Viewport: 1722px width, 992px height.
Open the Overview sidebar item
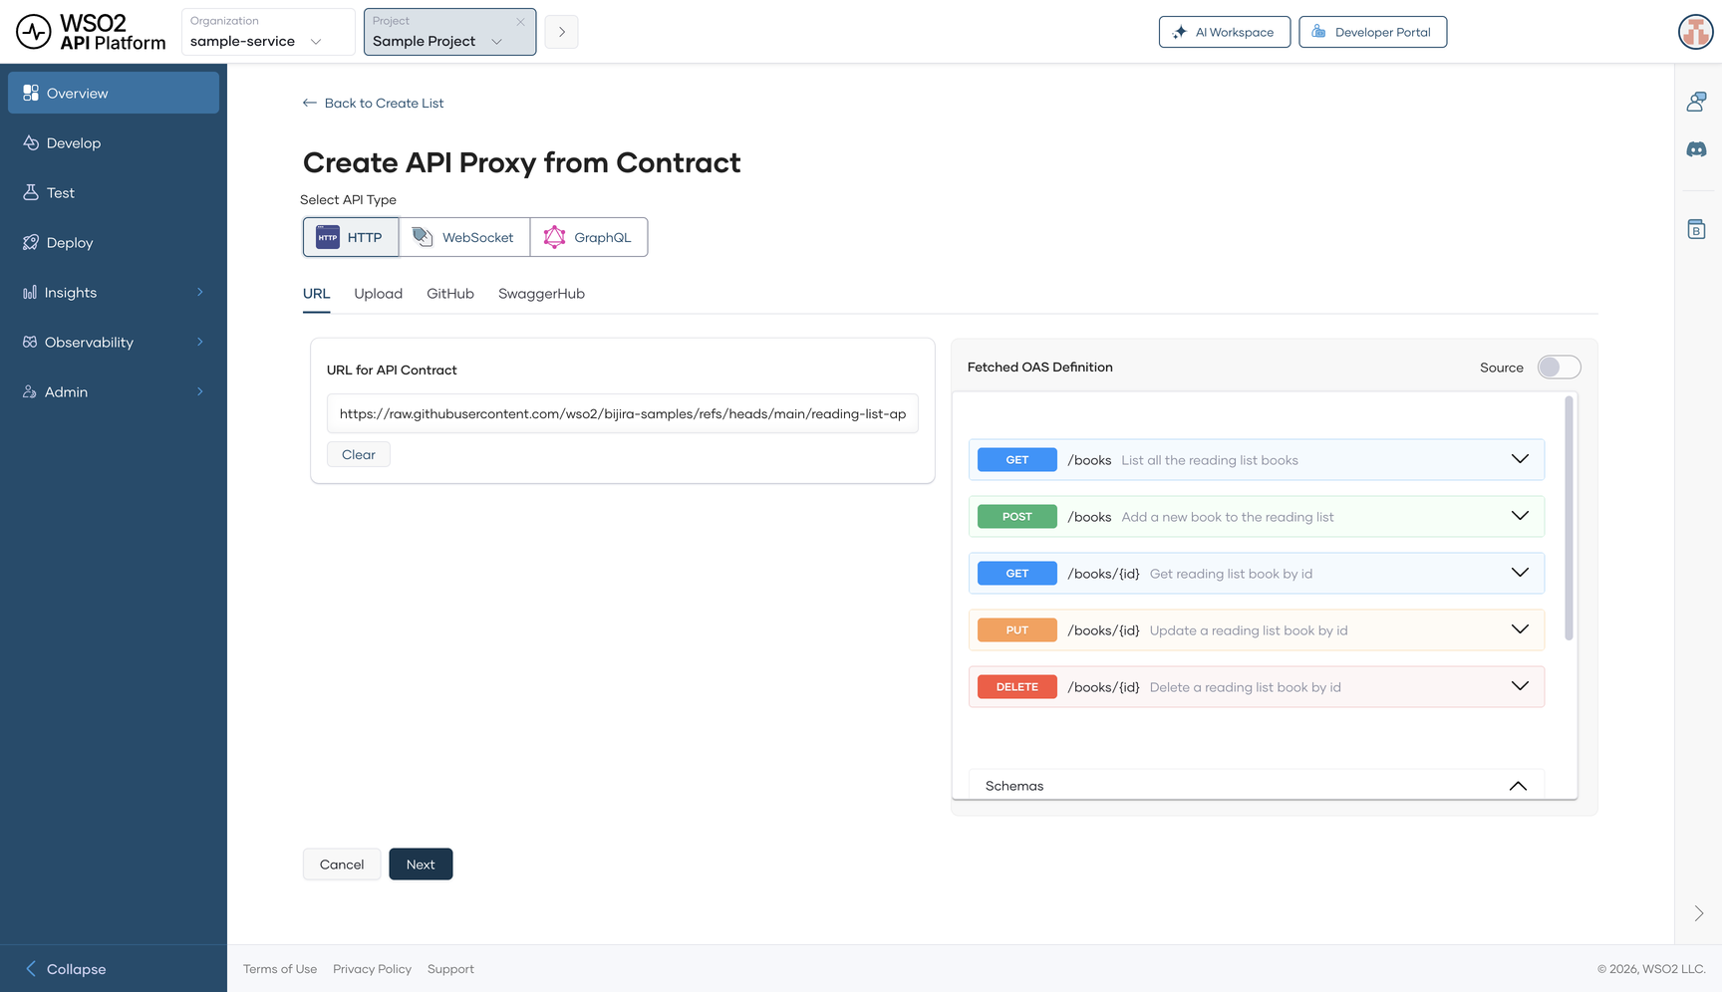click(x=114, y=93)
